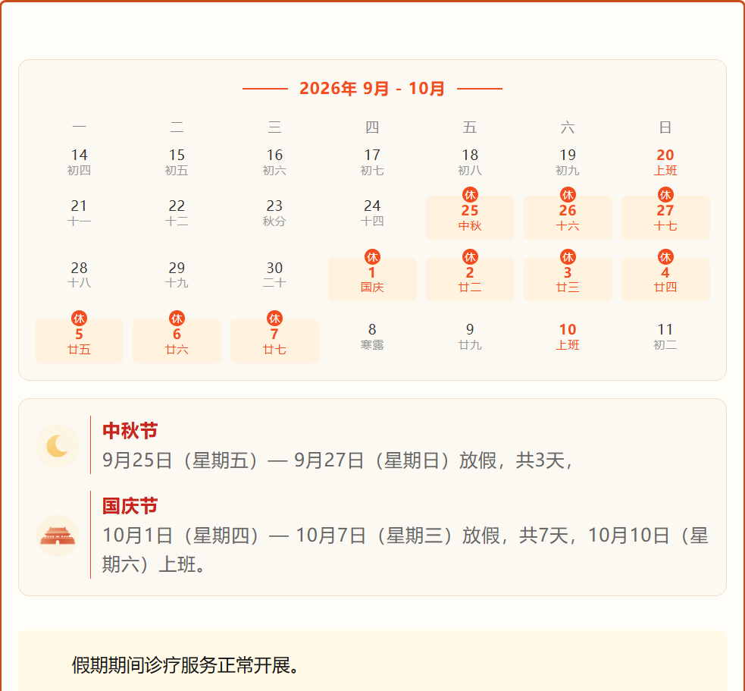Click the date 21 labeled 十一

(x=79, y=213)
